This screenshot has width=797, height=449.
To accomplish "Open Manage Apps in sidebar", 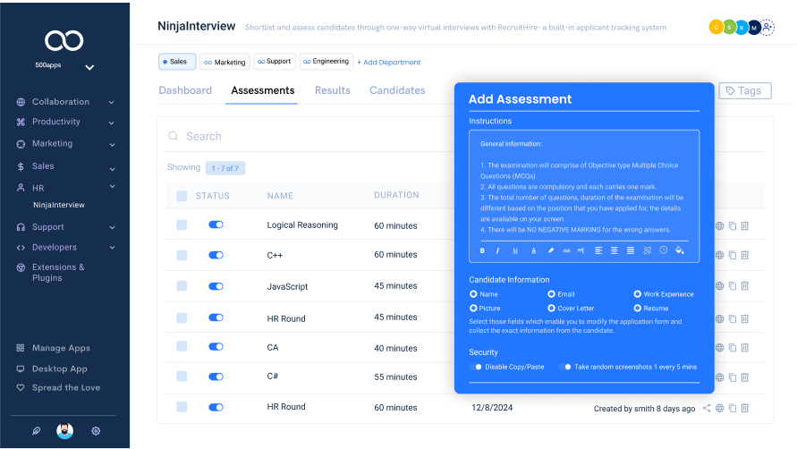I will pyautogui.click(x=61, y=348).
